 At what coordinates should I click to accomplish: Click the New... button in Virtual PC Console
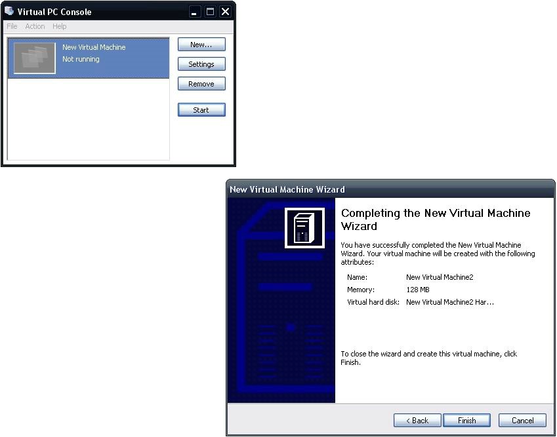coord(201,45)
